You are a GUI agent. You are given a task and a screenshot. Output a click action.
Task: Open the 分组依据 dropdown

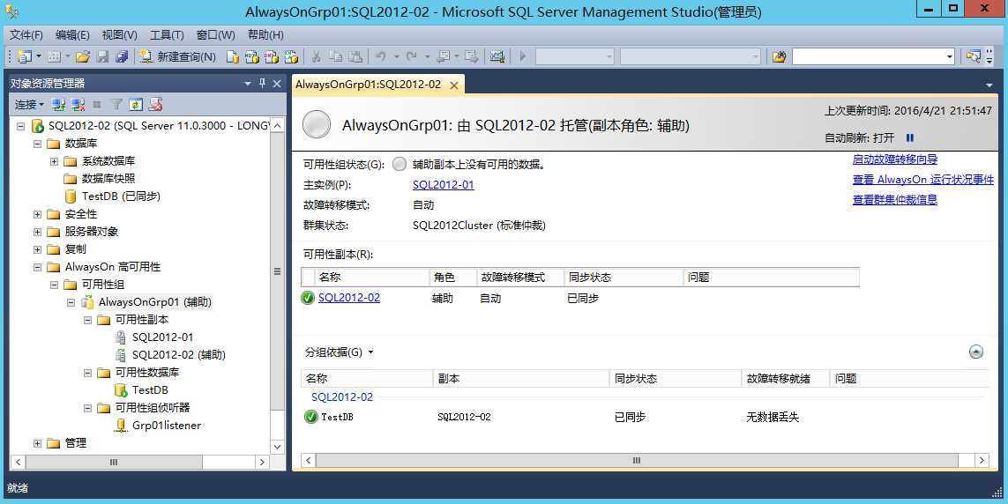point(339,352)
